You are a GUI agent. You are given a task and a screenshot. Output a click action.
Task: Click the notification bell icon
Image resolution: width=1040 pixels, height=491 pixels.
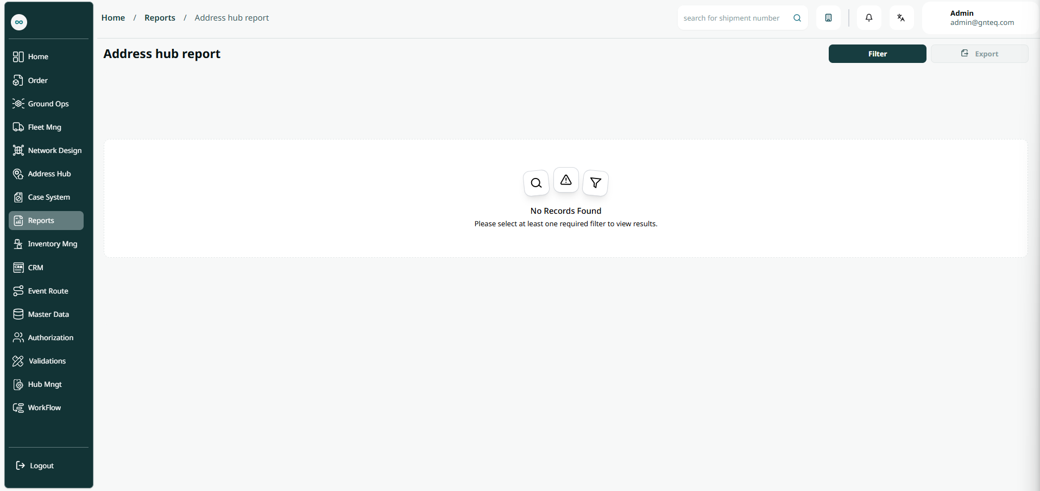coord(869,18)
